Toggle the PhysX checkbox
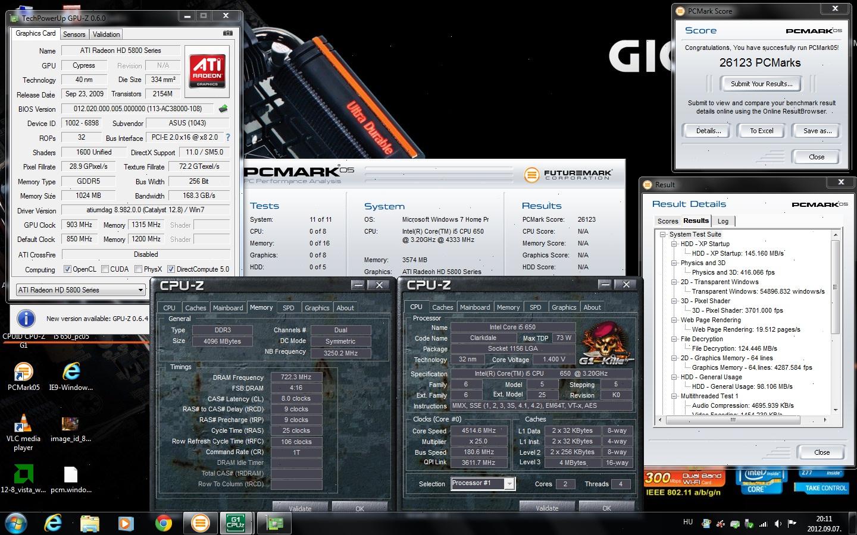The height and width of the screenshot is (535, 857). point(138,269)
